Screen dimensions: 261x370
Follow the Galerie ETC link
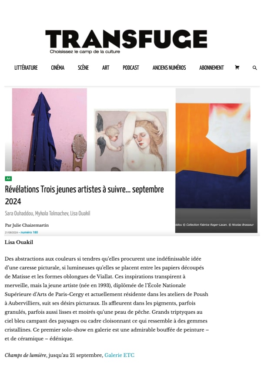[x=119, y=355]
